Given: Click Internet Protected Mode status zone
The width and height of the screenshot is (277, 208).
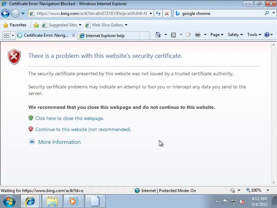Looking at the screenshot, I should [166, 190].
